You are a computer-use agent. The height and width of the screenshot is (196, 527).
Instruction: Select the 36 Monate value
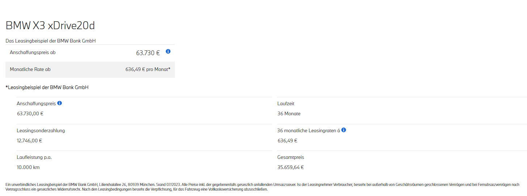(x=289, y=113)
